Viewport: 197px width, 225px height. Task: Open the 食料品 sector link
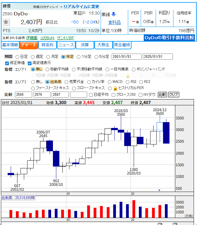tap(114, 22)
